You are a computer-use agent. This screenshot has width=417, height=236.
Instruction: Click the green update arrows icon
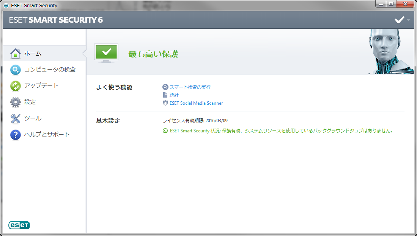[16, 86]
